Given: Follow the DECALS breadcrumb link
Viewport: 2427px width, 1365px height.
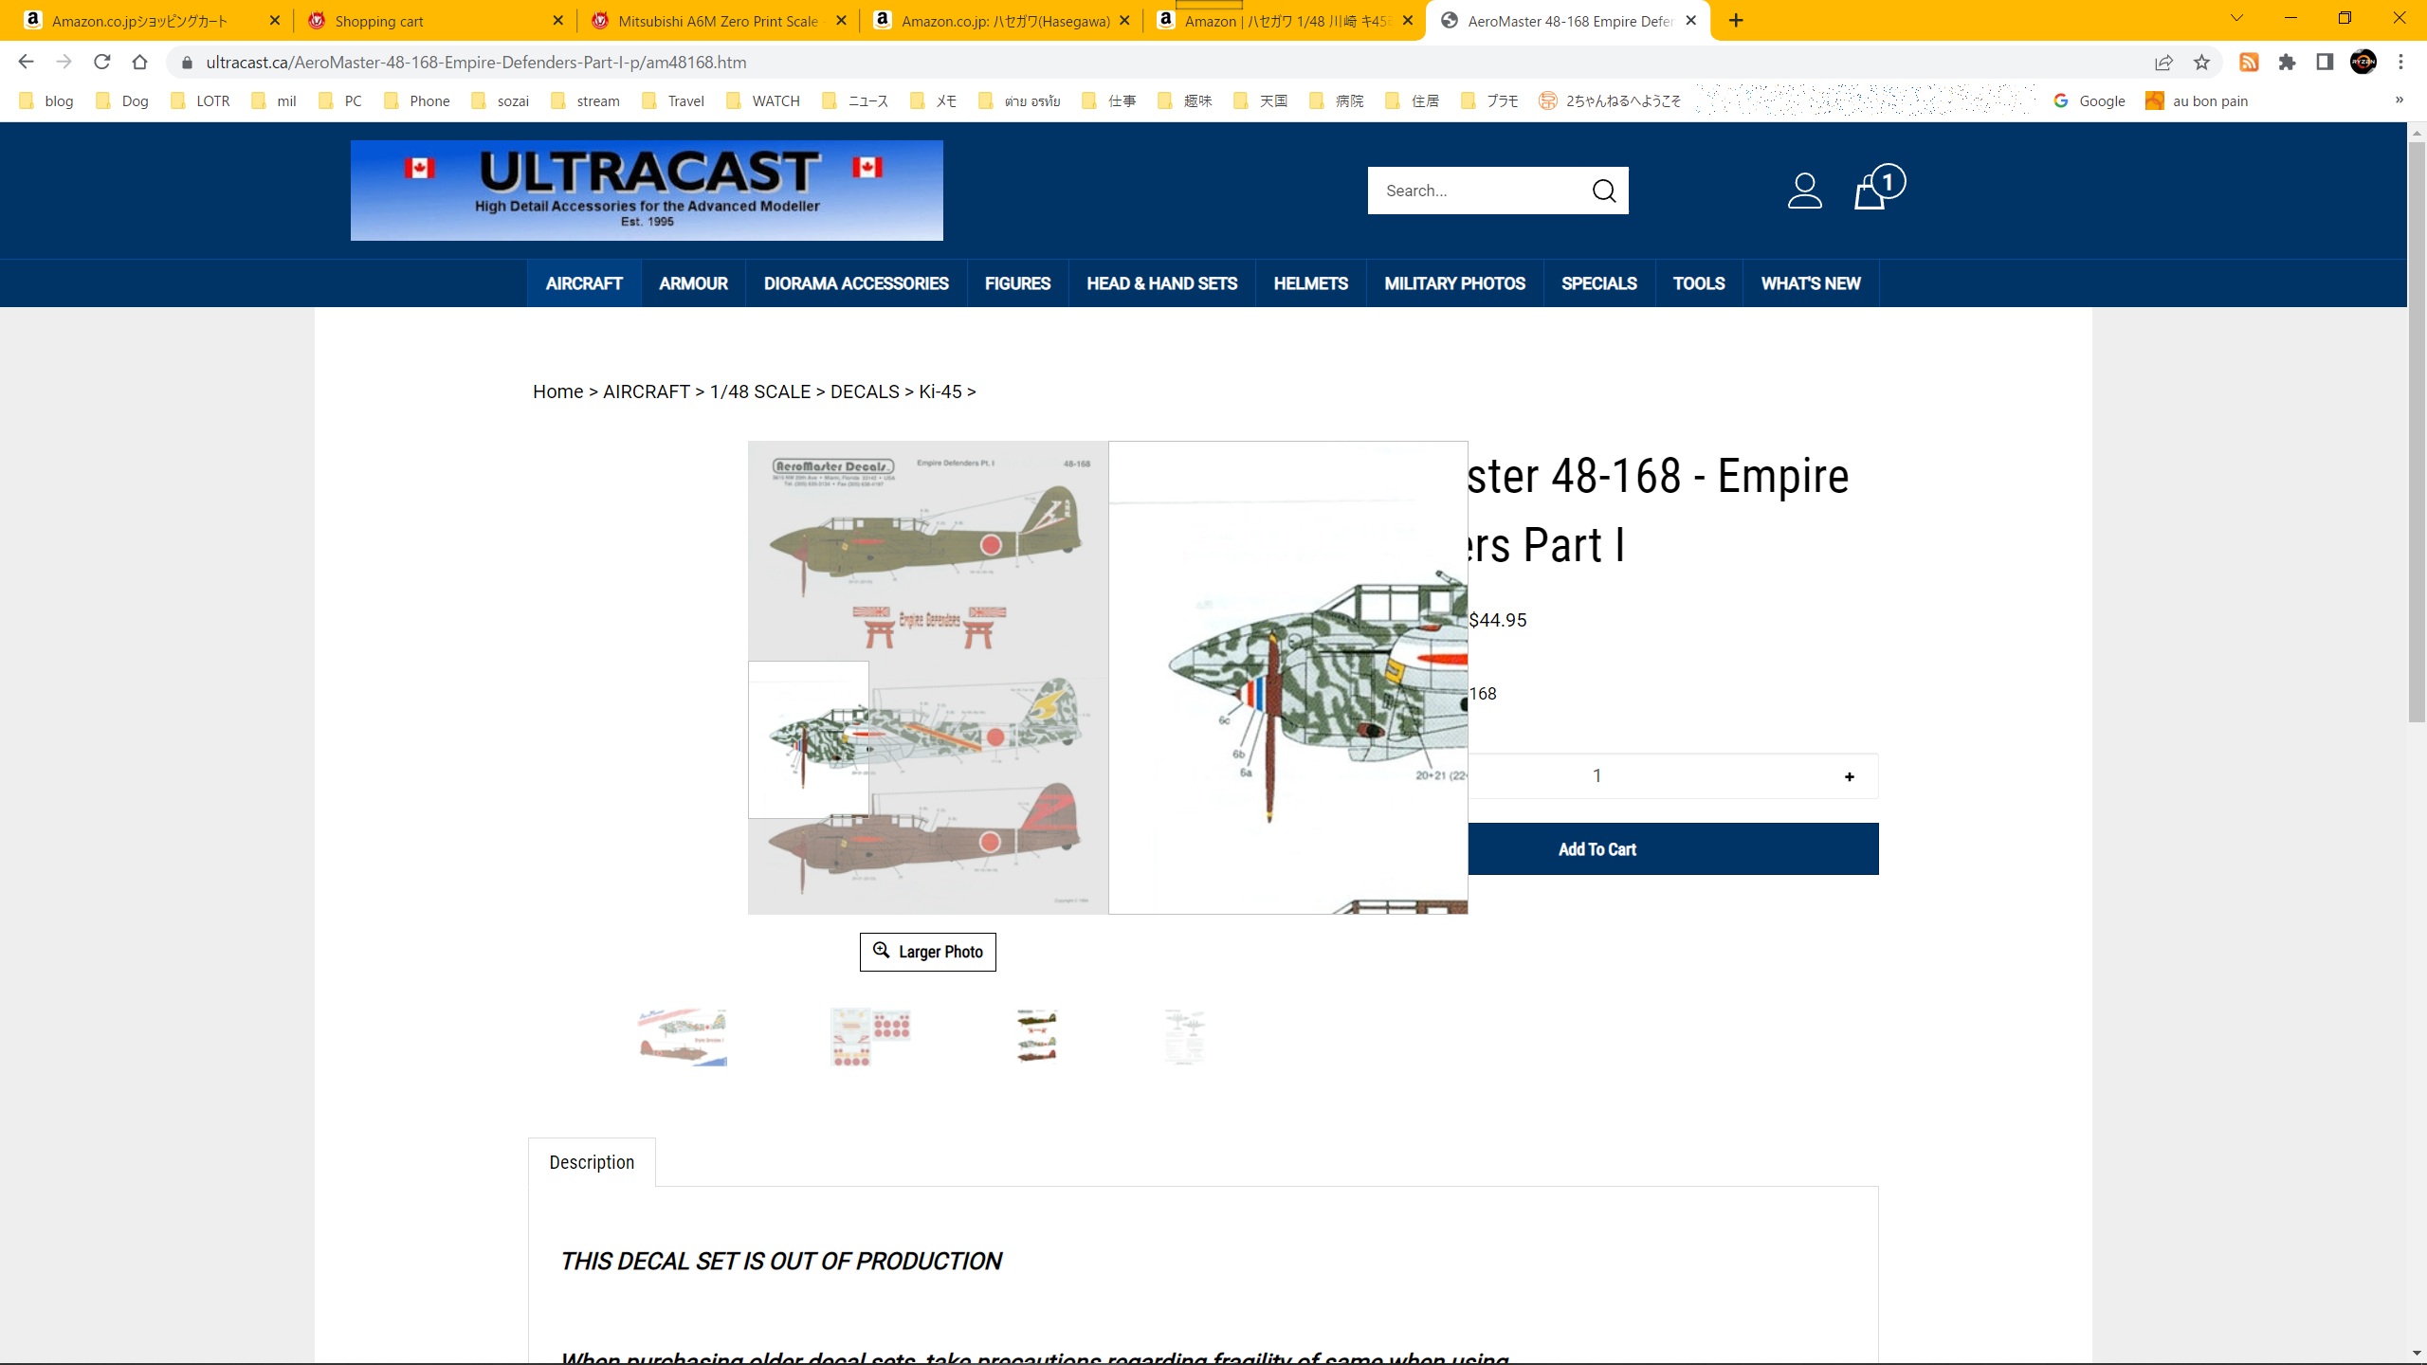Looking at the screenshot, I should click(x=865, y=391).
